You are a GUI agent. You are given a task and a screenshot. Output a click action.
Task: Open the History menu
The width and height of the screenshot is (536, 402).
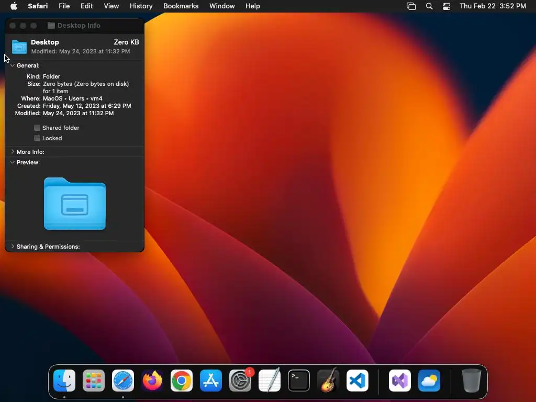pos(141,6)
